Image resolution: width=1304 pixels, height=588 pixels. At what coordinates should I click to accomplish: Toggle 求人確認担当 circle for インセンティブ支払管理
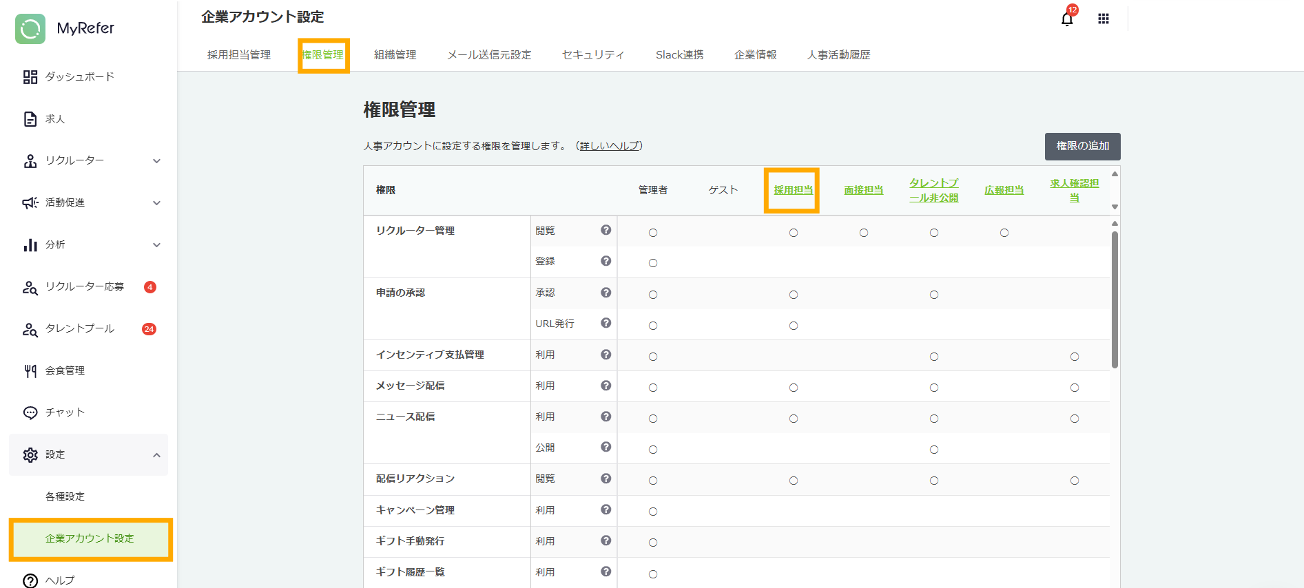coord(1074,357)
